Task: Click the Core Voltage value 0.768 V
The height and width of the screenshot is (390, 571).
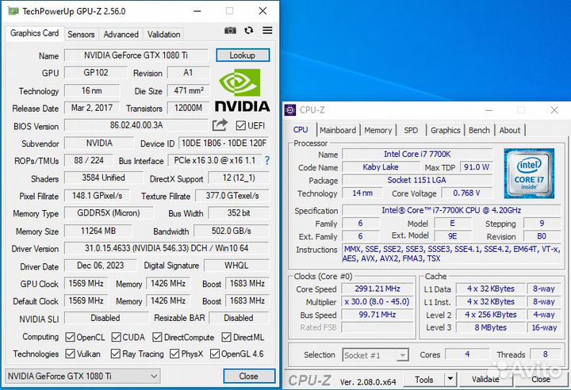Action: 467,193
